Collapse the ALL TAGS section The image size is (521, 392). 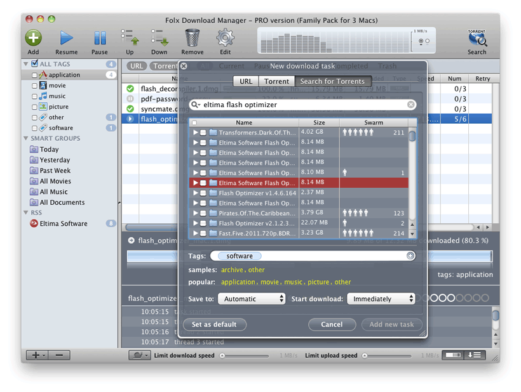point(25,63)
